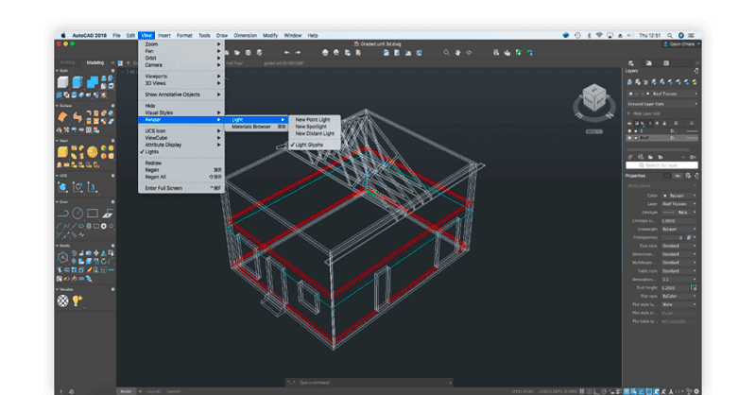Select the Box solid tool icon
Viewport: 756px width, 395px height.
coord(62,82)
